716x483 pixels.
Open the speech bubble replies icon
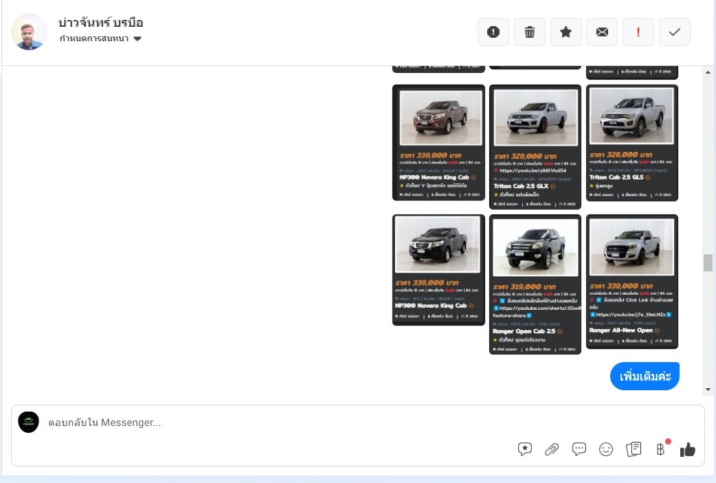[x=579, y=449]
